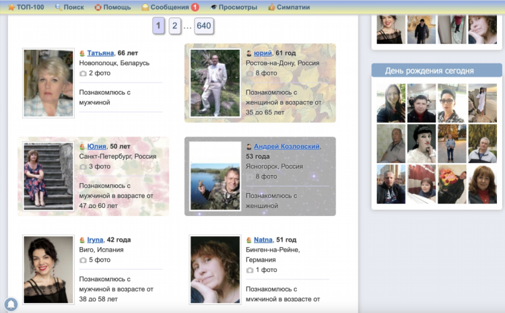505x313 pixels.
Task: Click the female icon next to Юлия
Action: coord(82,147)
